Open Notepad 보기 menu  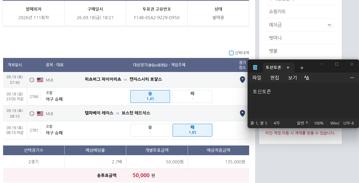click(x=292, y=78)
